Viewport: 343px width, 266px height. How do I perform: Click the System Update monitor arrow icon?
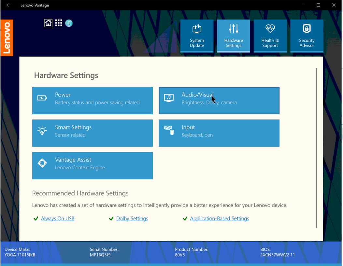click(197, 29)
